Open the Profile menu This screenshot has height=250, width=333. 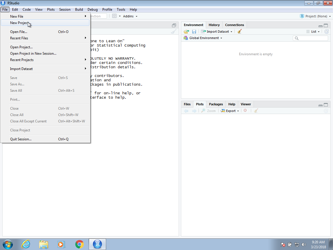(x=107, y=10)
